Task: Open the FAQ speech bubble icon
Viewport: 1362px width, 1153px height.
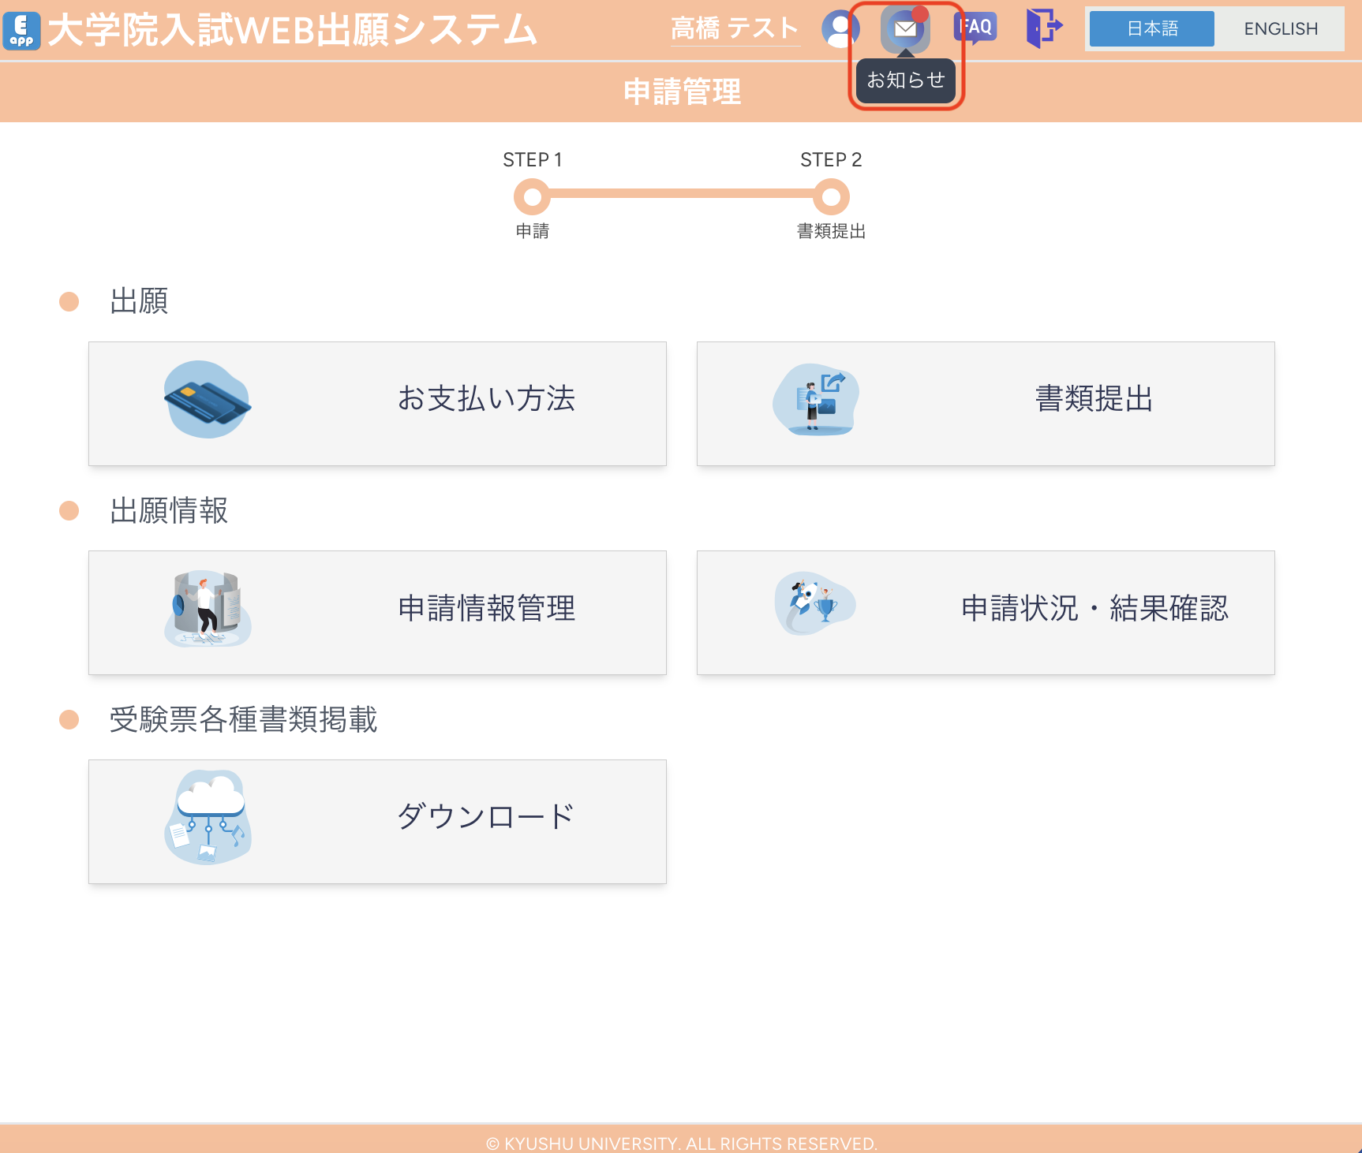Action: [975, 28]
